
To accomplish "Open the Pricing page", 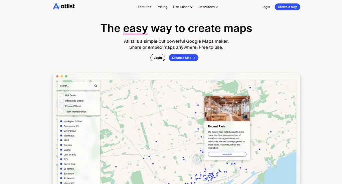I will click(x=162, y=7).
